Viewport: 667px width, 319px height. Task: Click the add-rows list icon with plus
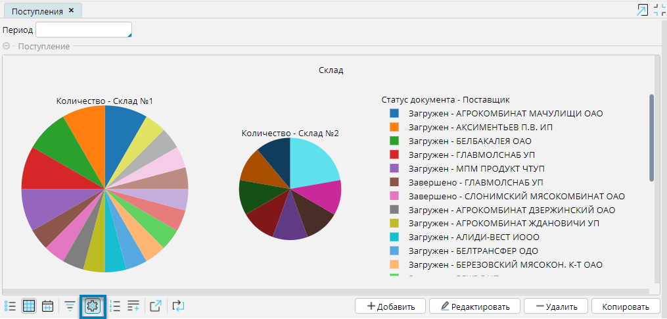point(133,306)
